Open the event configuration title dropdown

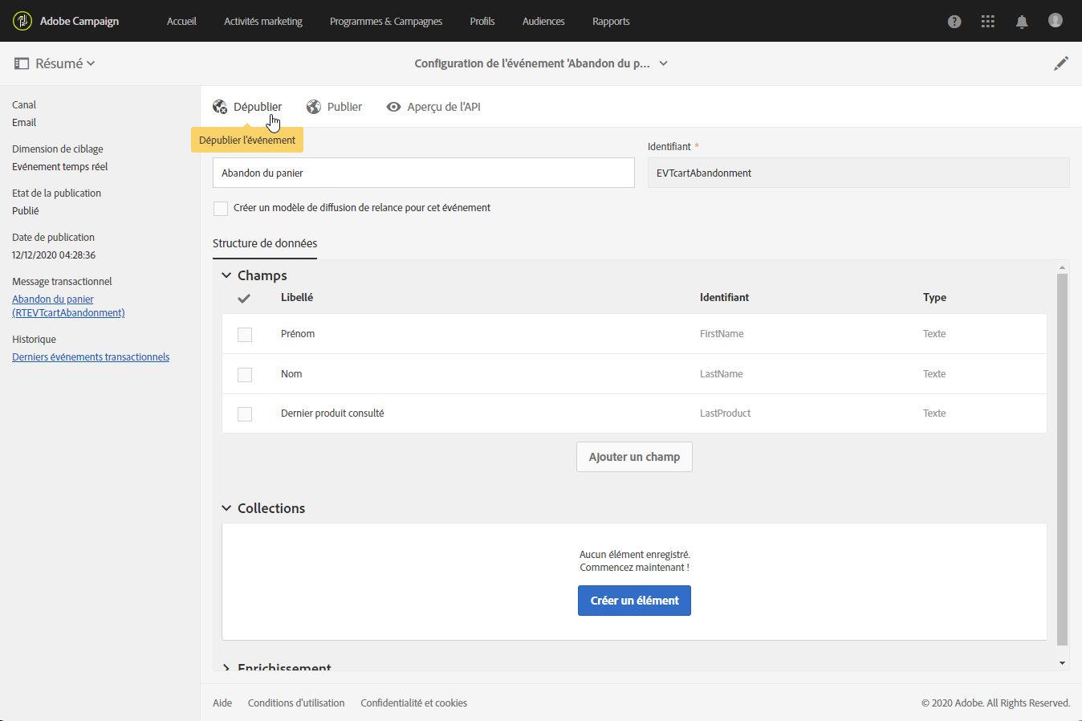pyautogui.click(x=664, y=63)
